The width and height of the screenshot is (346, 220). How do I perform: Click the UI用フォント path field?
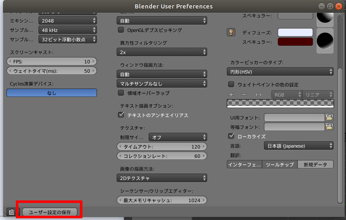294,117
